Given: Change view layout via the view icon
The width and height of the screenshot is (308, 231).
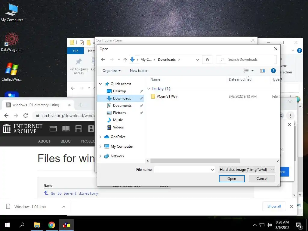Looking at the screenshot, I should 246,71.
